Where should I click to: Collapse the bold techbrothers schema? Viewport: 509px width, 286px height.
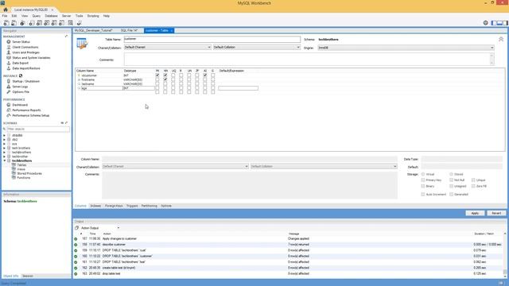[x=5, y=160]
